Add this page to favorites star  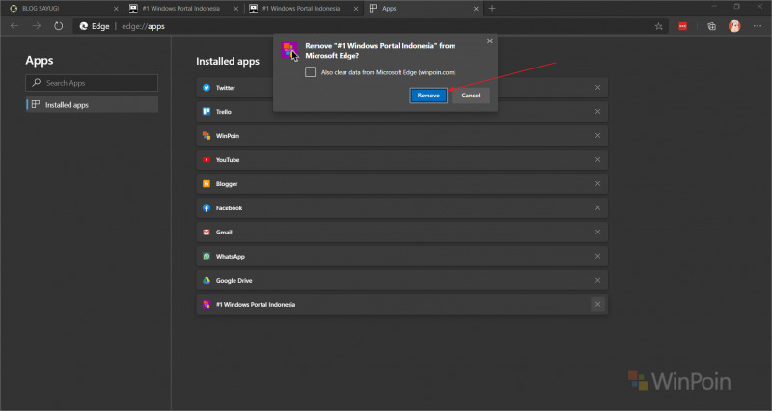(x=659, y=27)
